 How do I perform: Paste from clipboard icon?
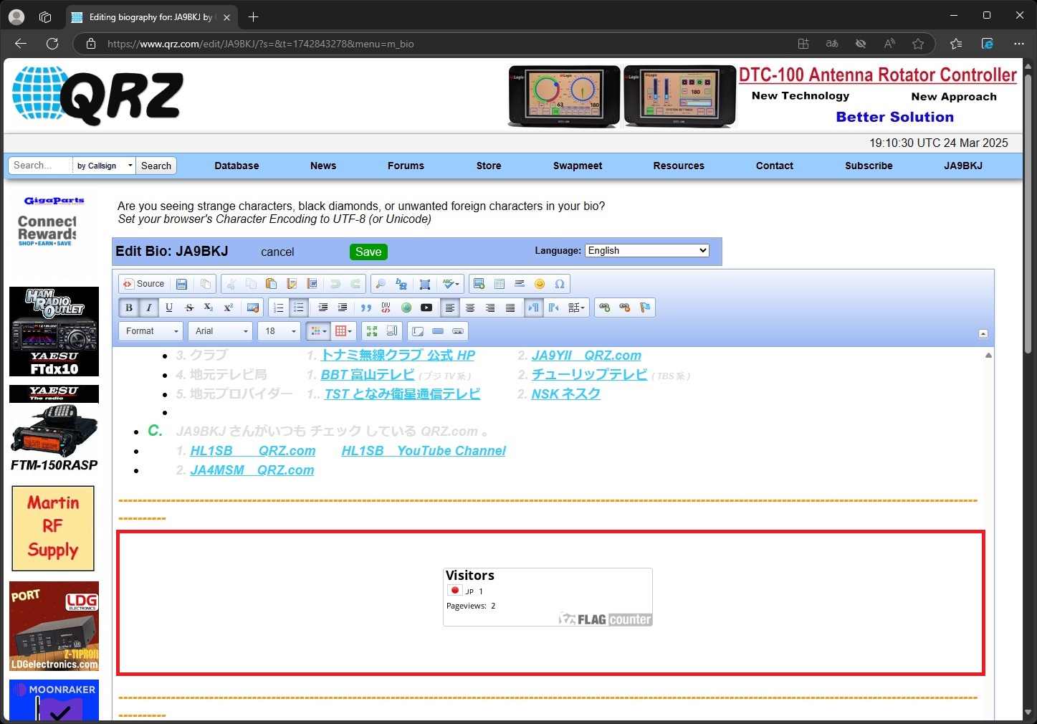[x=271, y=284]
